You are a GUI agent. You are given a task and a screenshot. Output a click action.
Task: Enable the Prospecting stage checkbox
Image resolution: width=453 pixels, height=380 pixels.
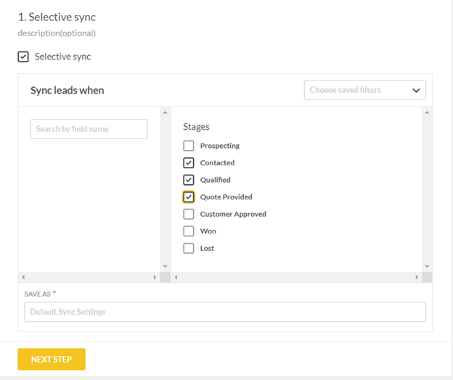pos(188,146)
